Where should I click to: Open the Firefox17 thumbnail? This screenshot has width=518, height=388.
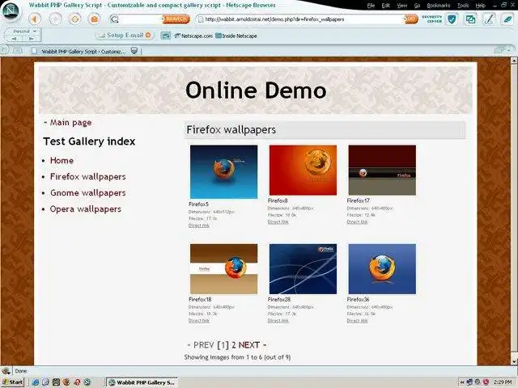click(382, 171)
